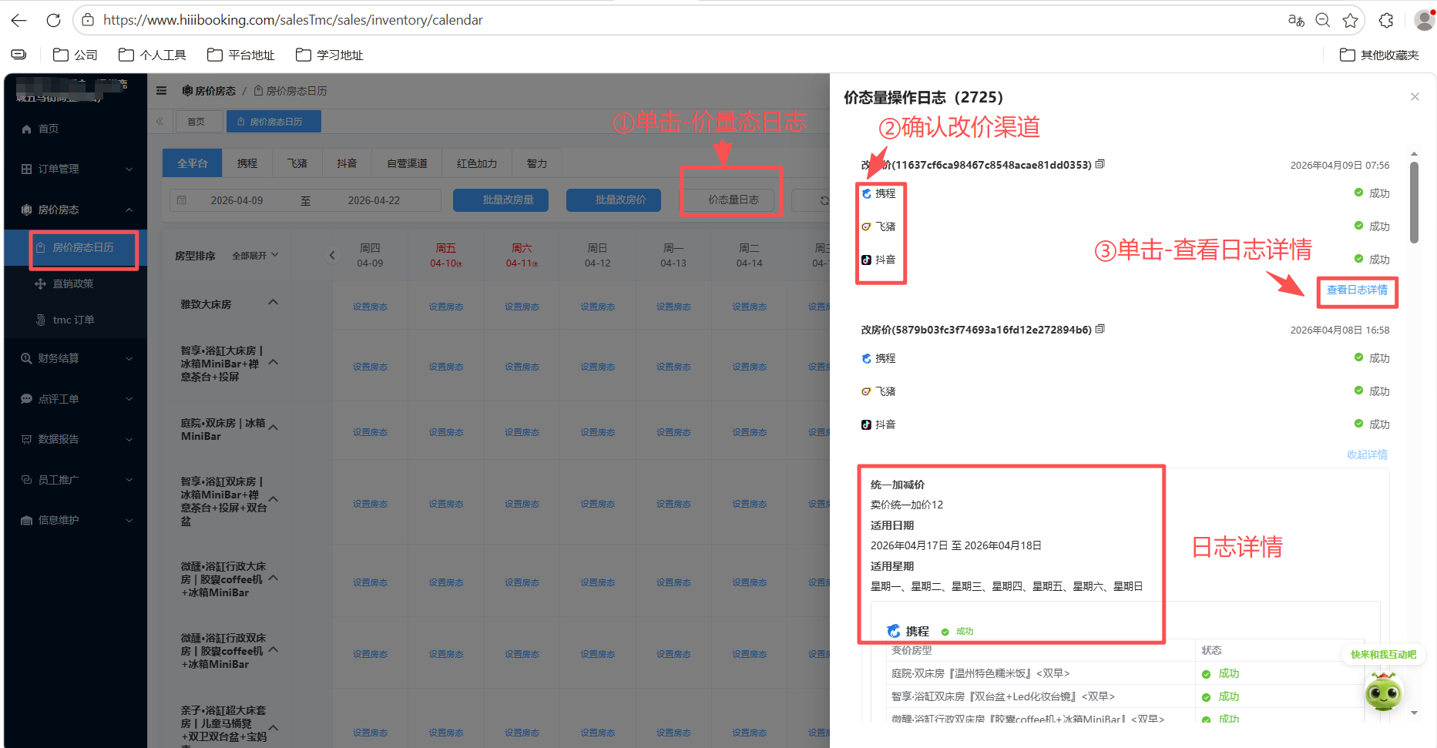Click the 批量改房量 button
Viewport: 1437px width, 748px height.
click(x=500, y=200)
